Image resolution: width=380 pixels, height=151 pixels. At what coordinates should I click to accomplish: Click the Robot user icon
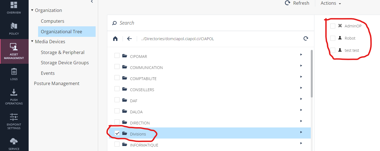coord(340,38)
